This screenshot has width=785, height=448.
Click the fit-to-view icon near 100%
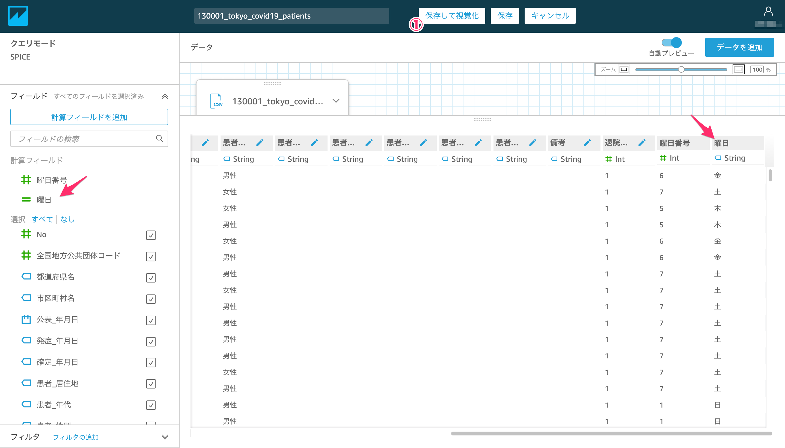click(x=738, y=70)
